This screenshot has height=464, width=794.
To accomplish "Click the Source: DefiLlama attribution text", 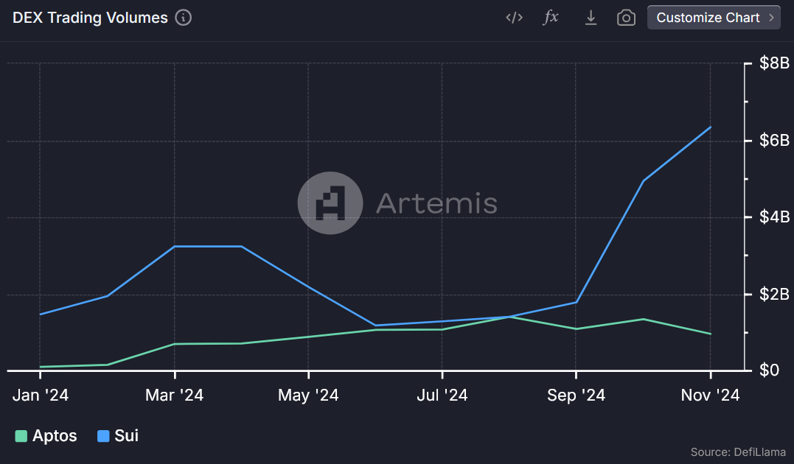I will tap(737, 451).
